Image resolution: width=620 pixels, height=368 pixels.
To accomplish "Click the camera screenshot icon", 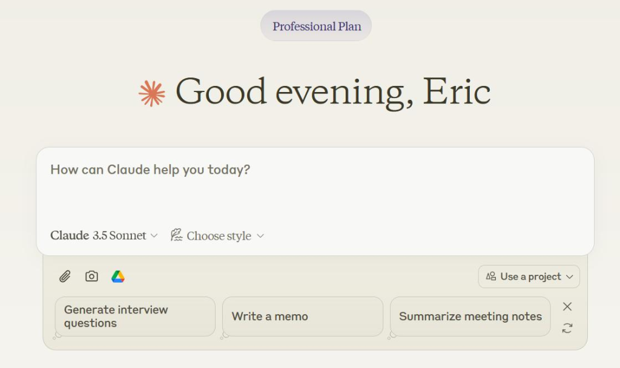I will [x=91, y=276].
